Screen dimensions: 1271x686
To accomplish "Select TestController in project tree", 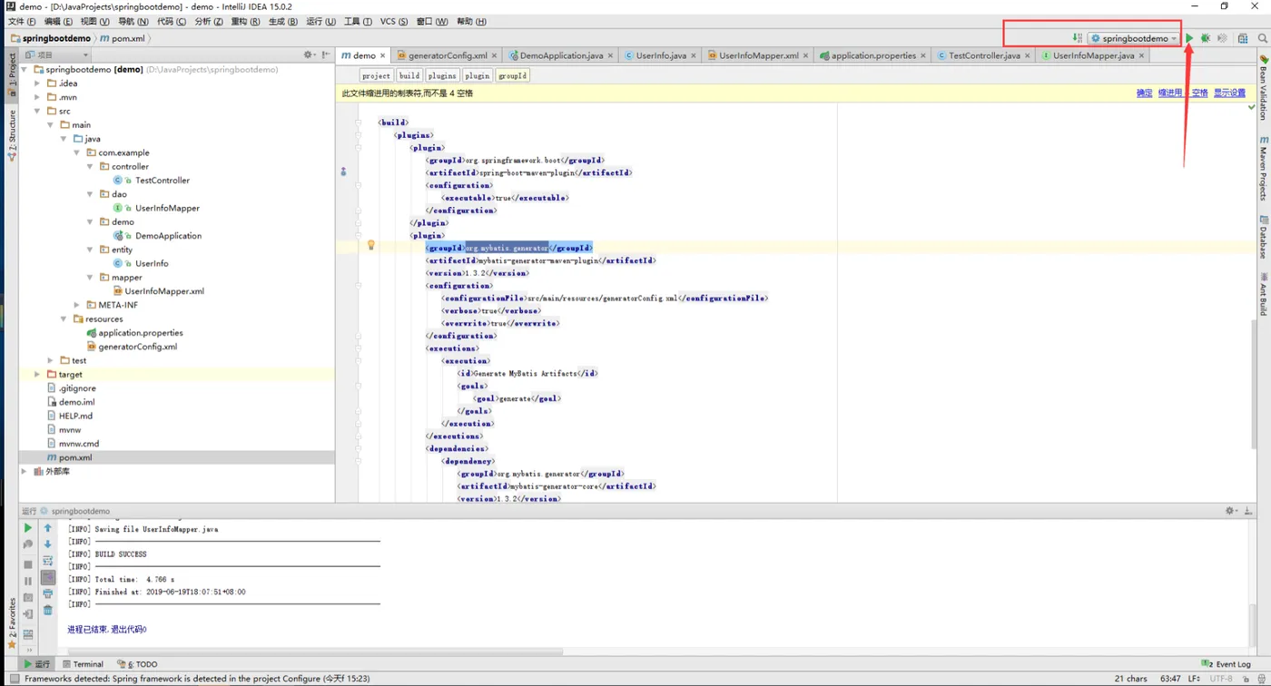I will [x=162, y=181].
